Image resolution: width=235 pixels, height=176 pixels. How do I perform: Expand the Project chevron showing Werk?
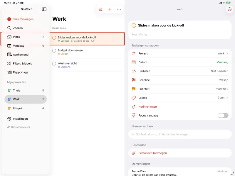tap(227, 53)
